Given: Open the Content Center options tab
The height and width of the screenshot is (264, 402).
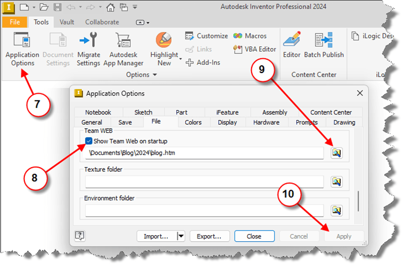Looking at the screenshot, I should coord(331,112).
